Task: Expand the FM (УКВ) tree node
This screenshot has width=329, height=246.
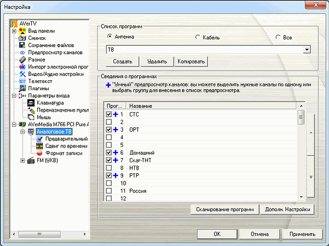Action: click(x=22, y=160)
